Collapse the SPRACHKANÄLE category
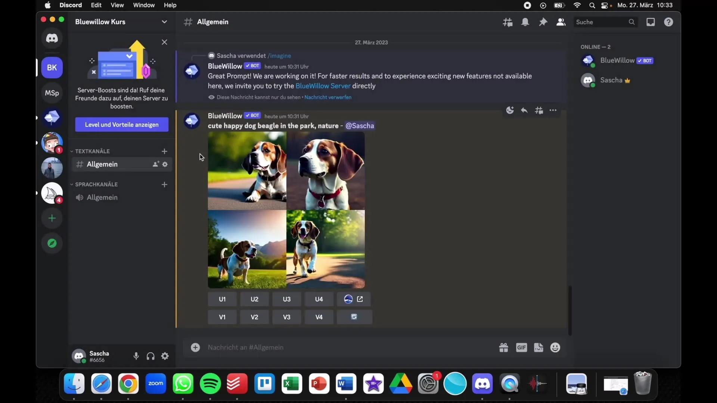Image resolution: width=717 pixels, height=403 pixels. pyautogui.click(x=94, y=184)
